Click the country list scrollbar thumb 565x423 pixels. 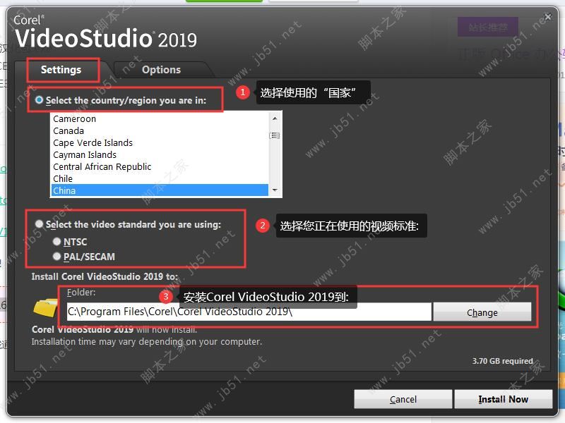pyautogui.click(x=275, y=135)
